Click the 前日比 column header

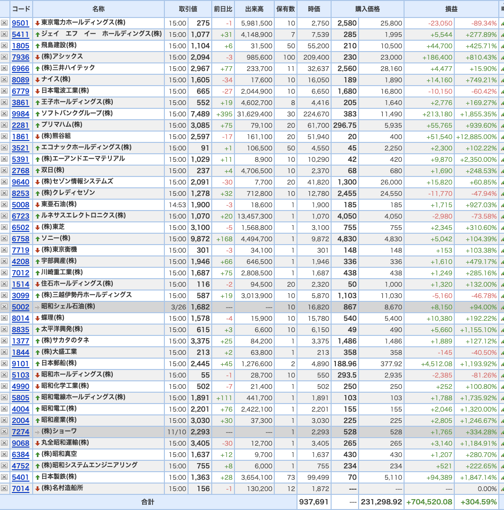(223, 9)
